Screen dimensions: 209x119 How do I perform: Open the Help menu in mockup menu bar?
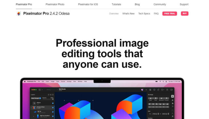click(86, 81)
